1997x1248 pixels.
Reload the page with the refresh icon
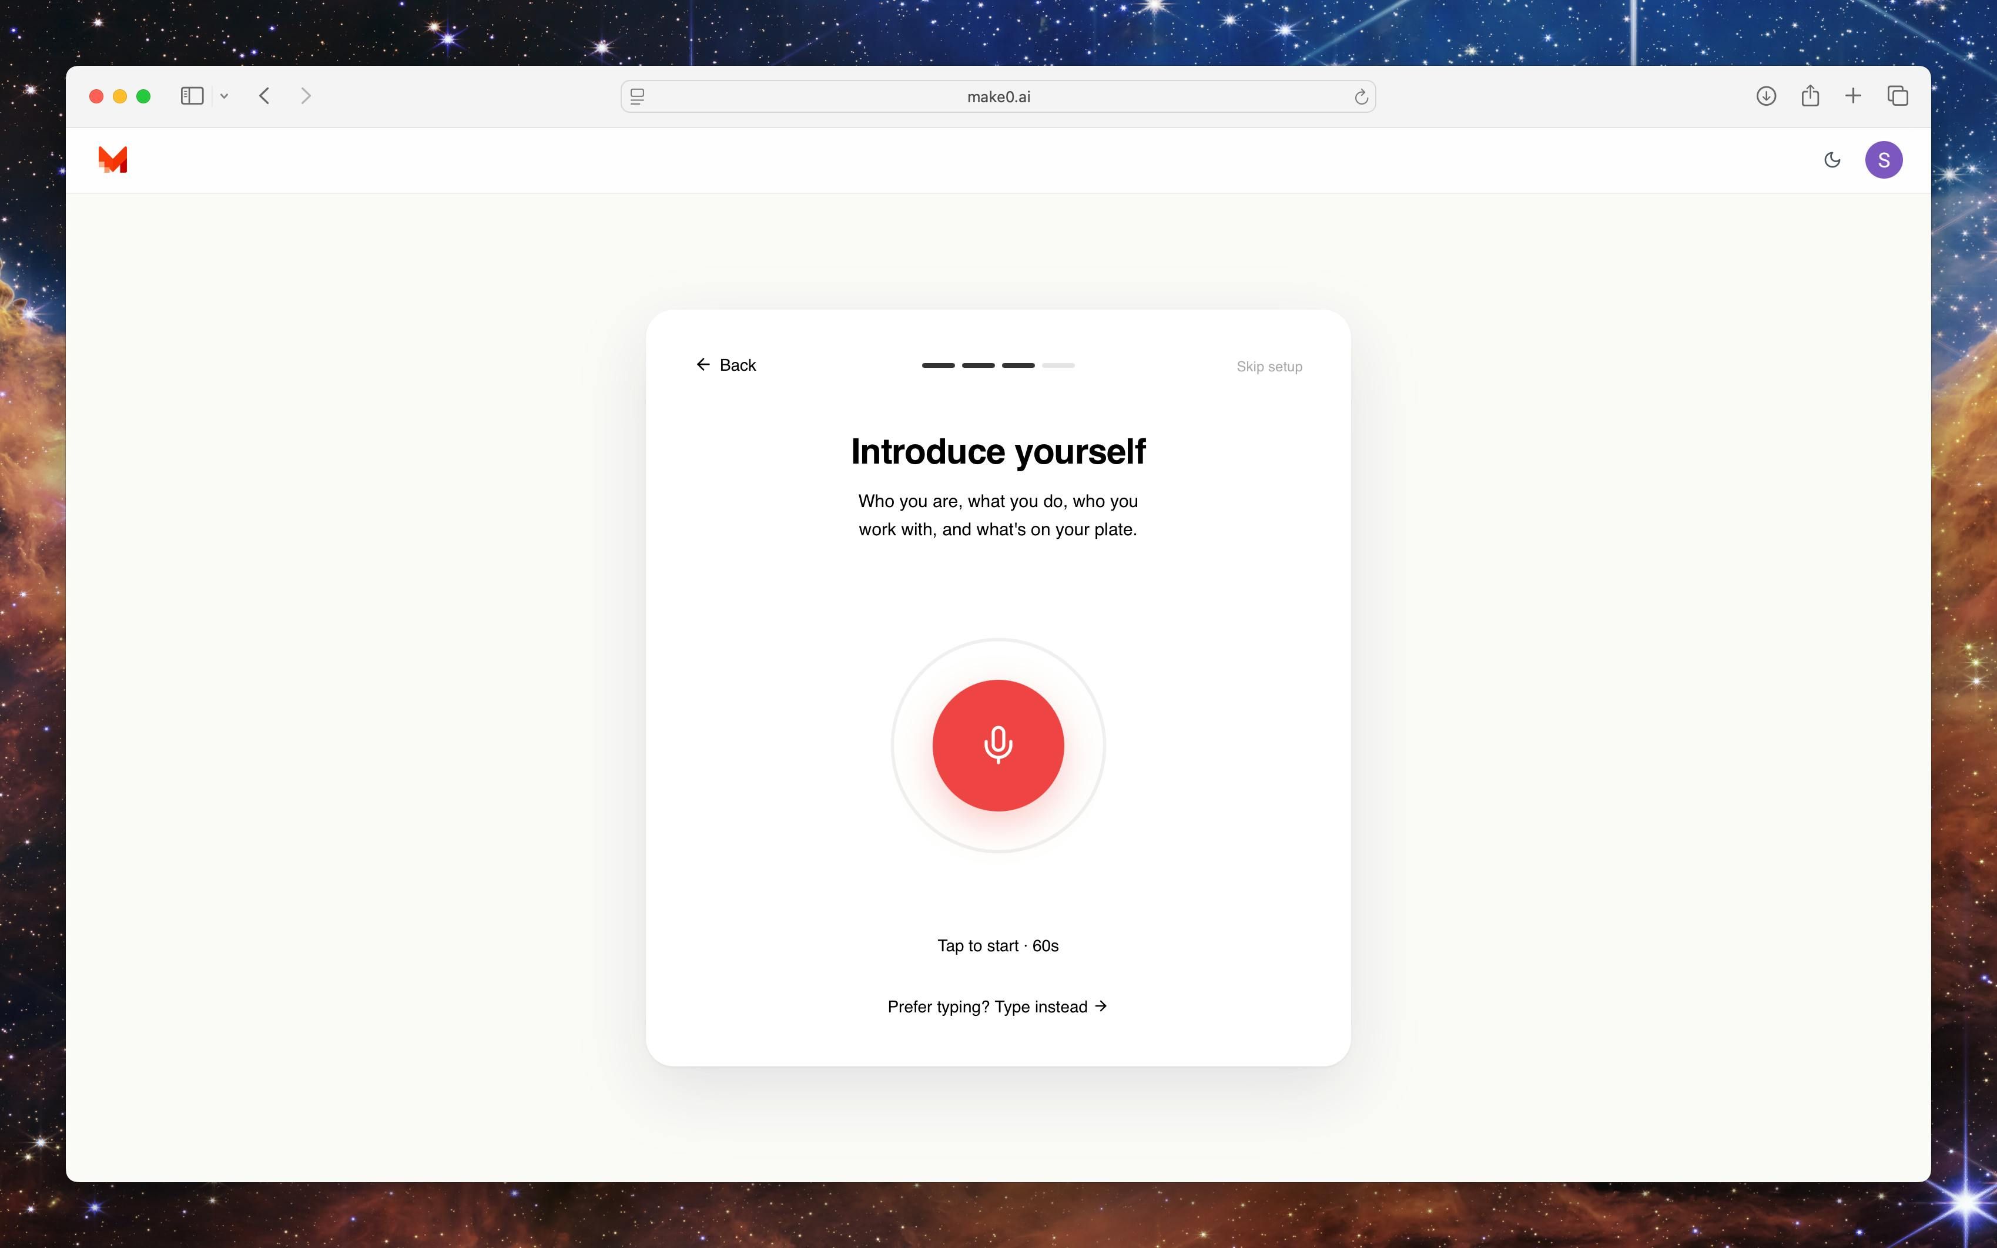[x=1361, y=96]
